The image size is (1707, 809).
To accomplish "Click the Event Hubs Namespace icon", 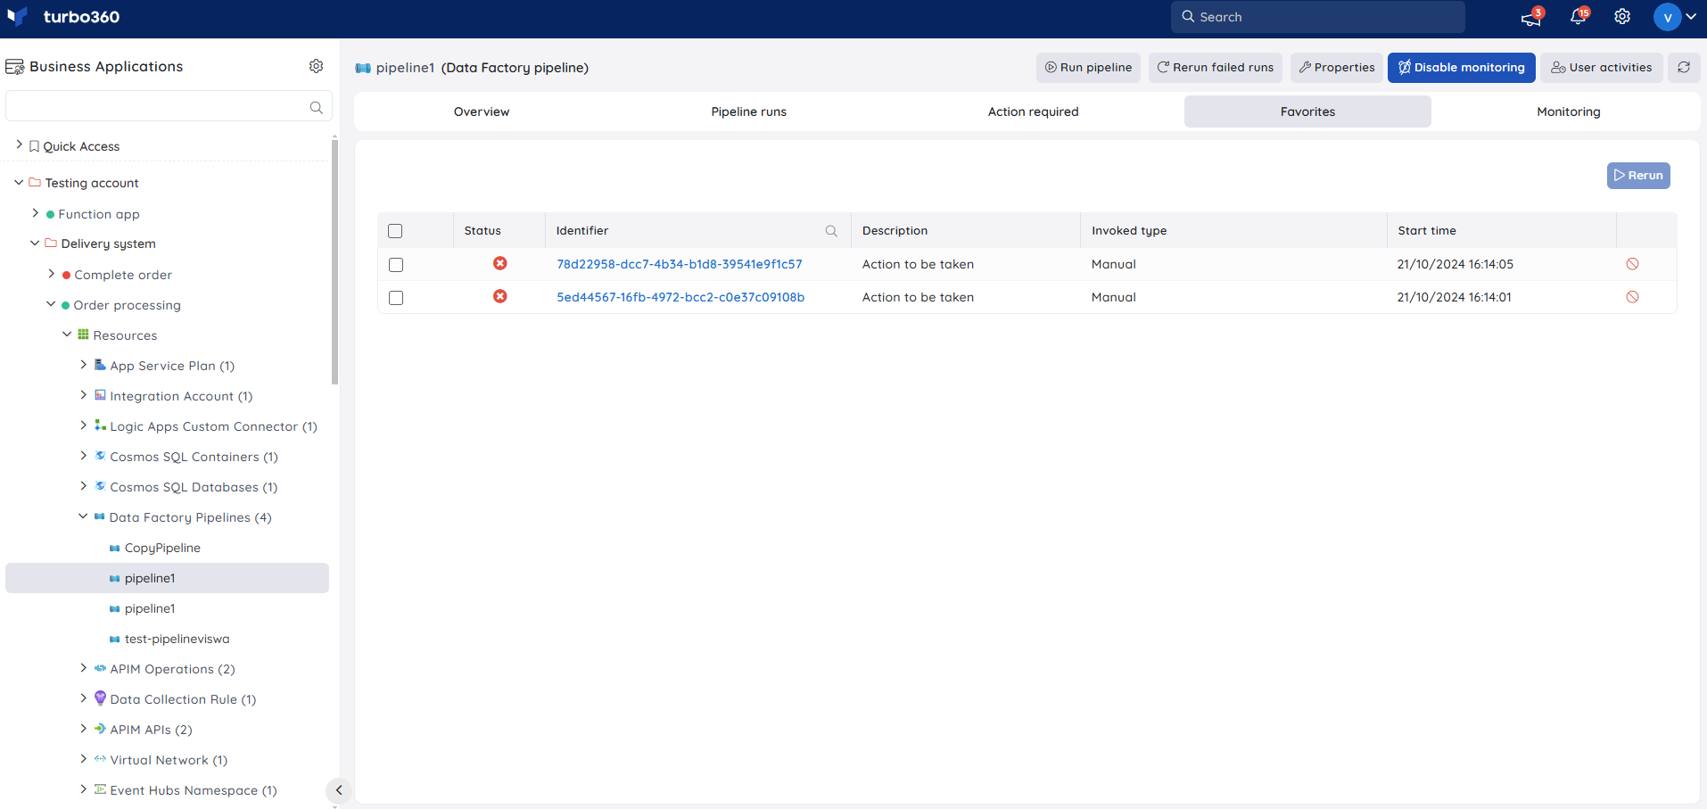I will pos(100,789).
